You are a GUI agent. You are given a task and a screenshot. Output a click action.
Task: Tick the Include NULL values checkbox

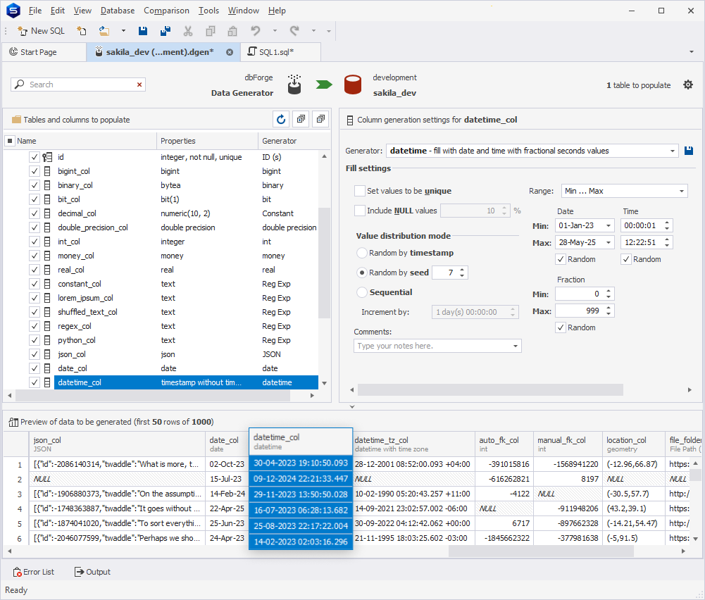click(360, 211)
